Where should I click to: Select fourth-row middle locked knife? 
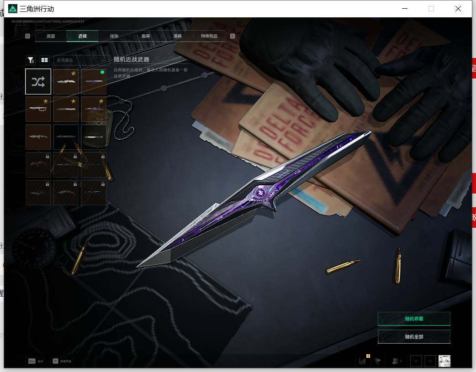(66, 165)
